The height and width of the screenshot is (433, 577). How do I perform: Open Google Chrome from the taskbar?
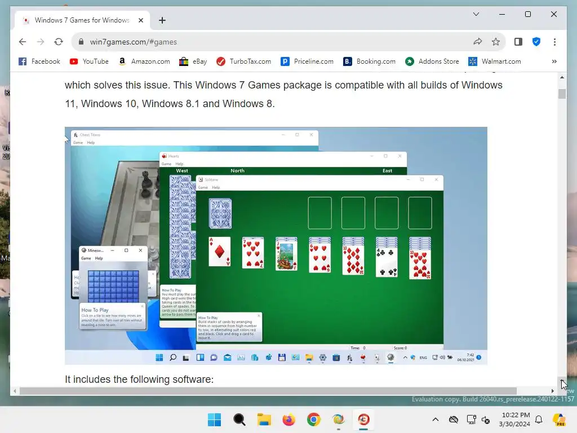[x=313, y=419]
